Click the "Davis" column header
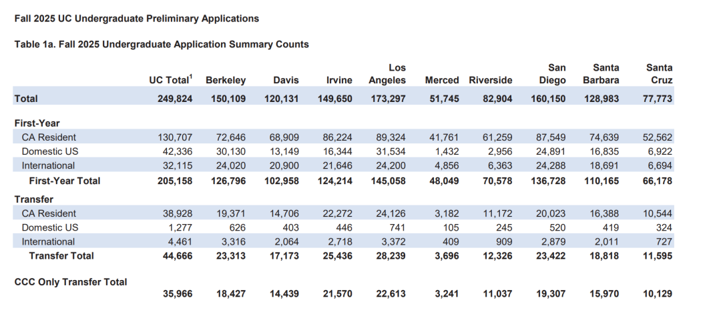This screenshot has width=721, height=332. [x=286, y=81]
